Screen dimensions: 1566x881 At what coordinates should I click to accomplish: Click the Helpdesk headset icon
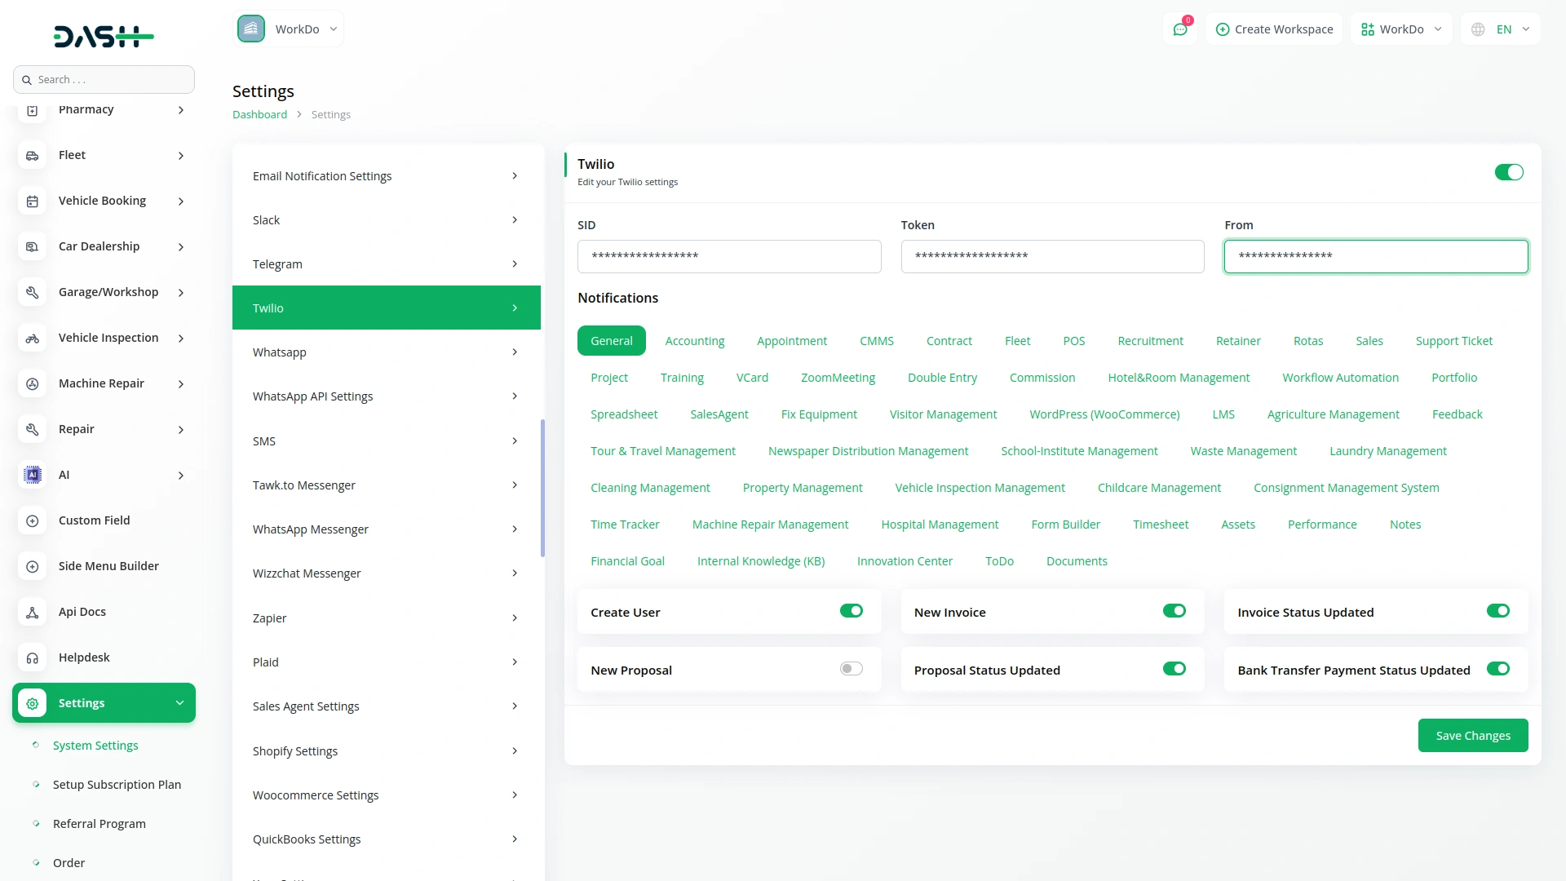33,657
